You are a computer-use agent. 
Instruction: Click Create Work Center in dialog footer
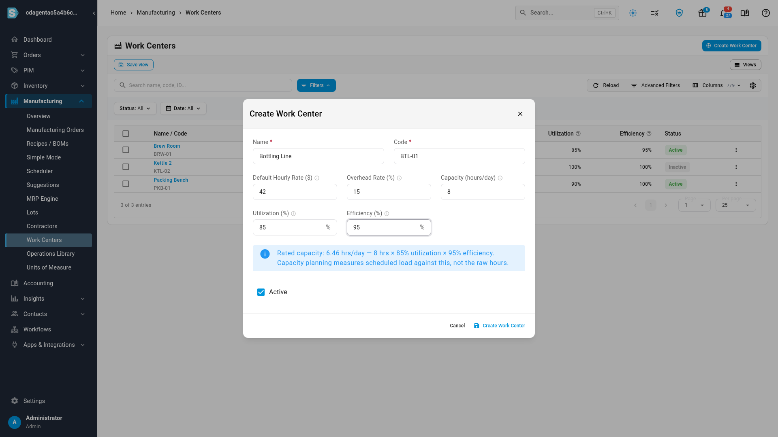[x=499, y=326]
